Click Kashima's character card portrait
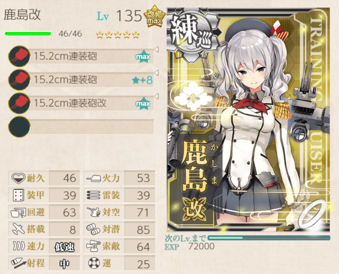The height and width of the screenshot is (274, 339). [248, 120]
